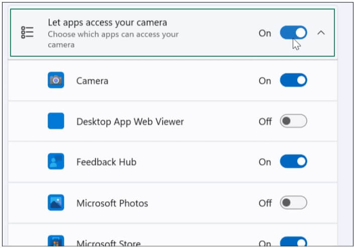
Task: Click the "On" status in the Camera row
Action: click(x=265, y=81)
